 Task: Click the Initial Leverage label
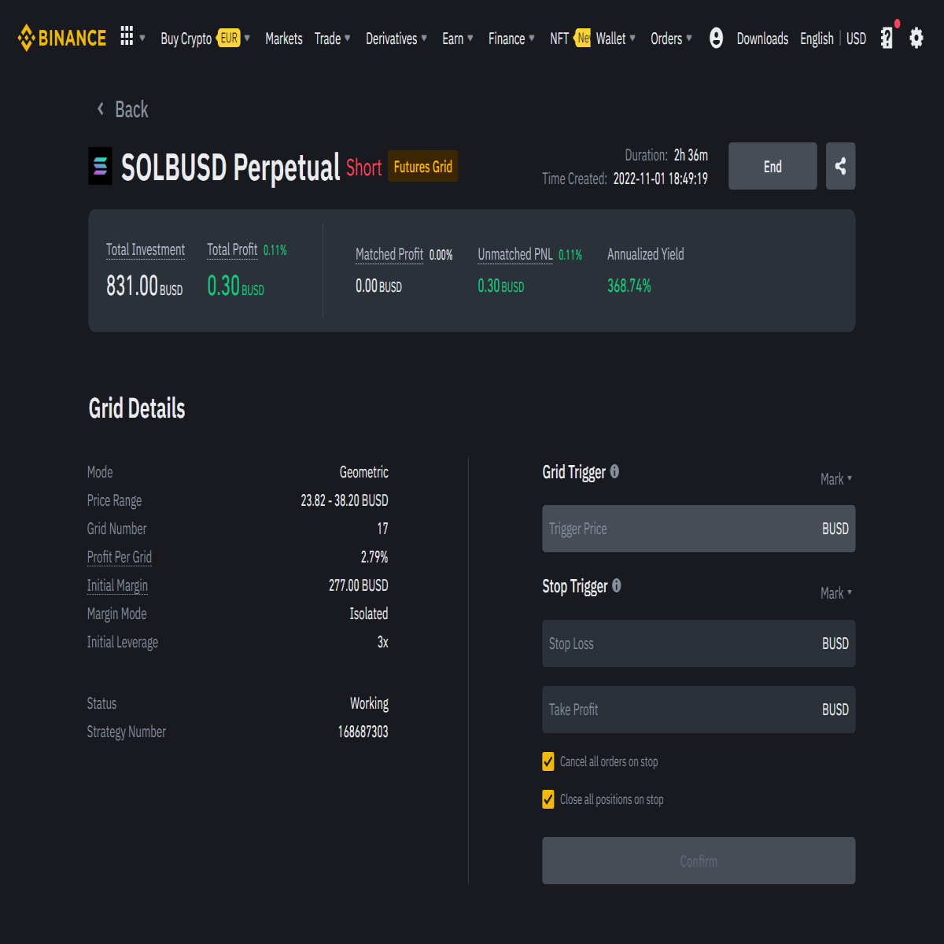pyautogui.click(x=122, y=642)
